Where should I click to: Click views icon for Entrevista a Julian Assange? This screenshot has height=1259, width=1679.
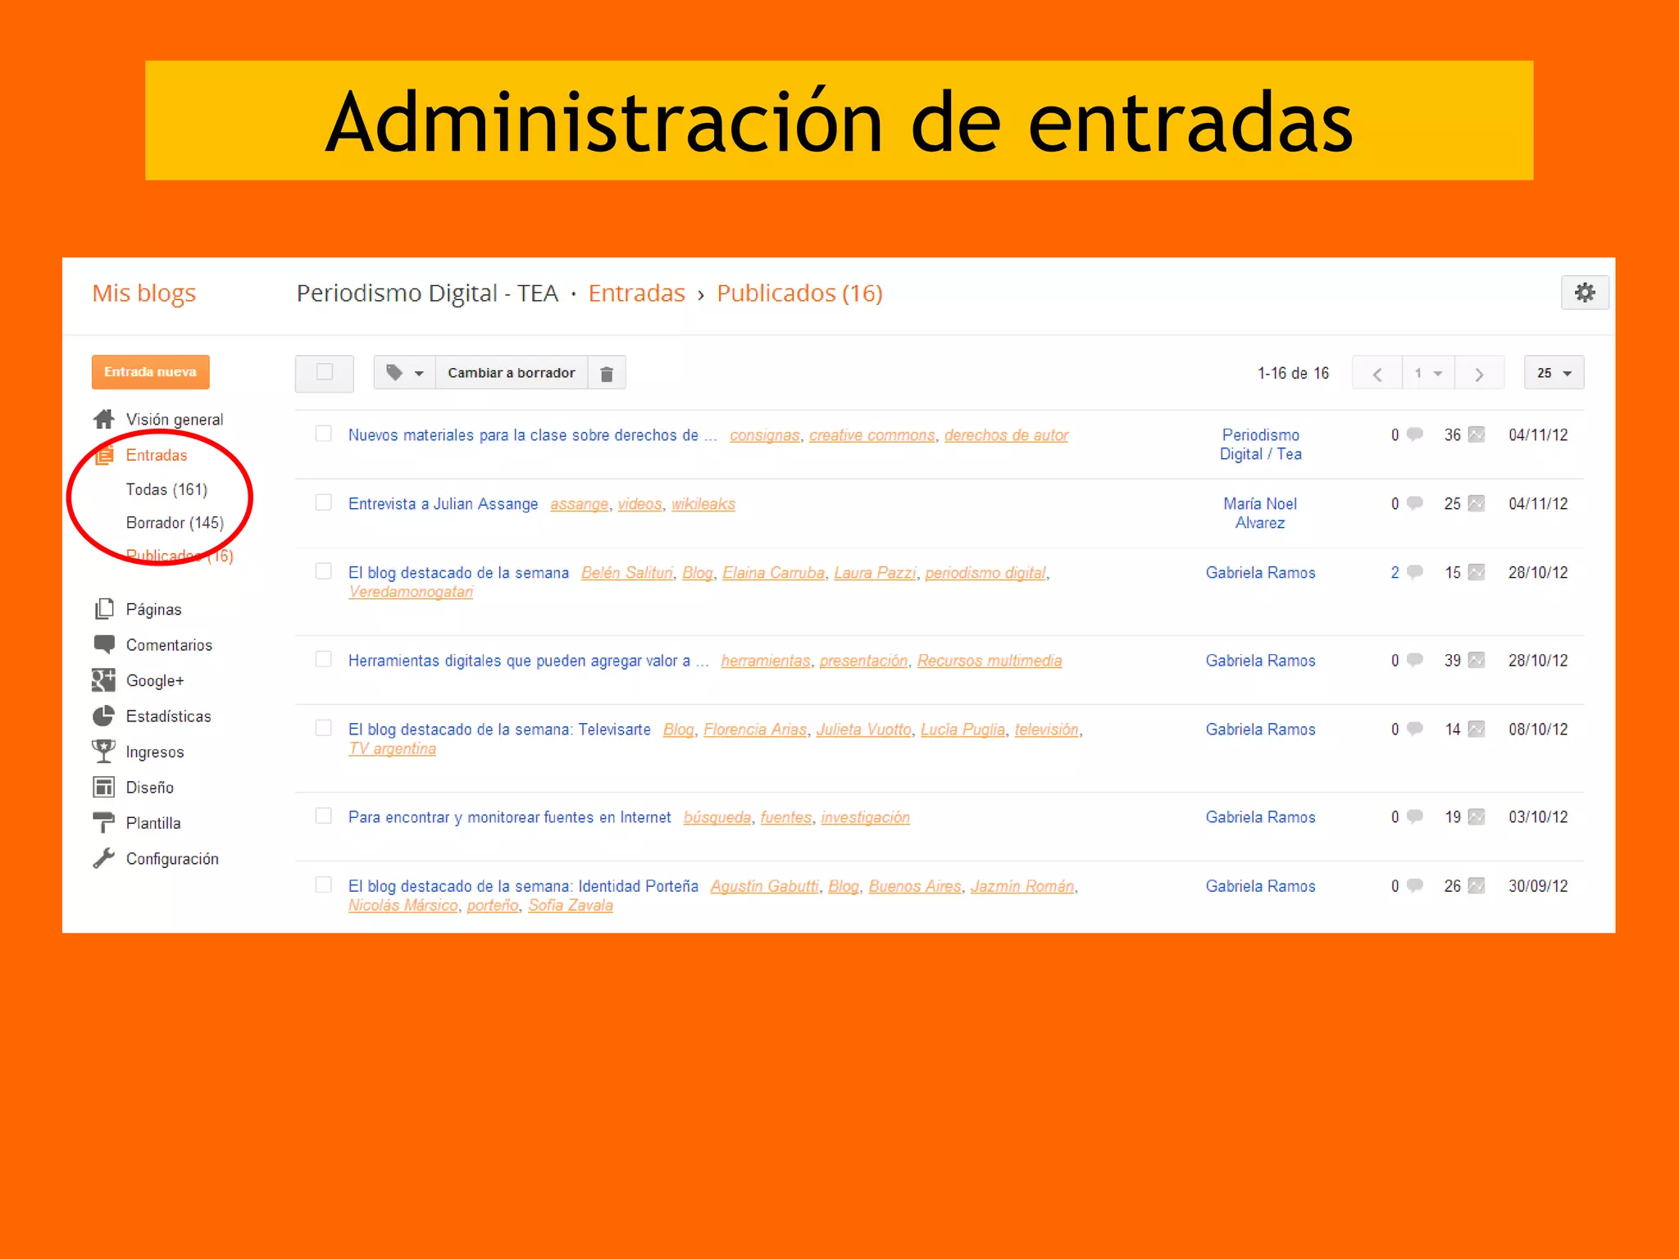click(1477, 503)
